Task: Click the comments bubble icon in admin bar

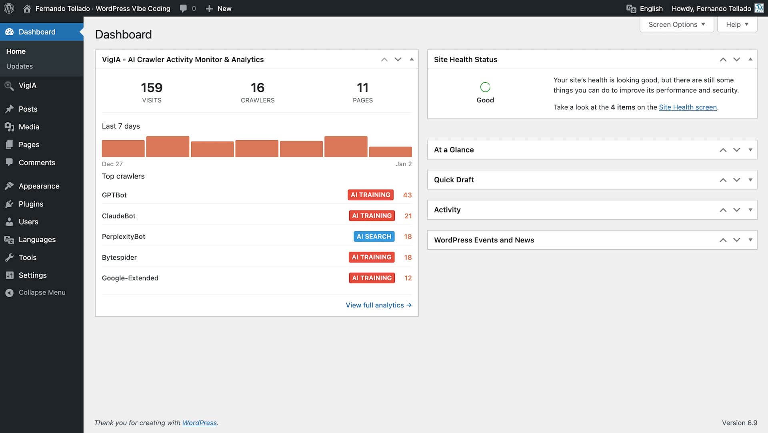Action: tap(183, 8)
